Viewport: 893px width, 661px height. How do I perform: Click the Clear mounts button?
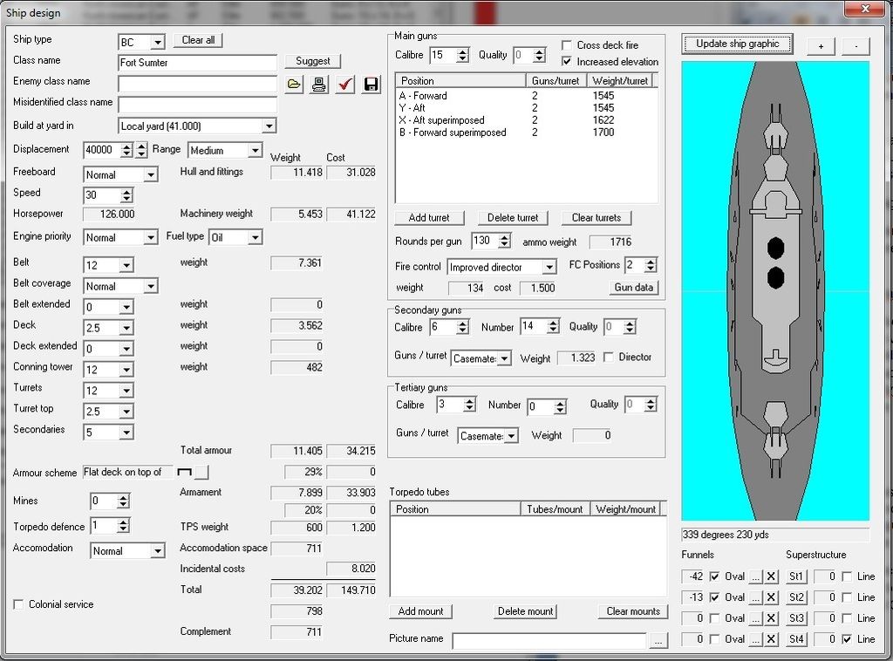(633, 611)
